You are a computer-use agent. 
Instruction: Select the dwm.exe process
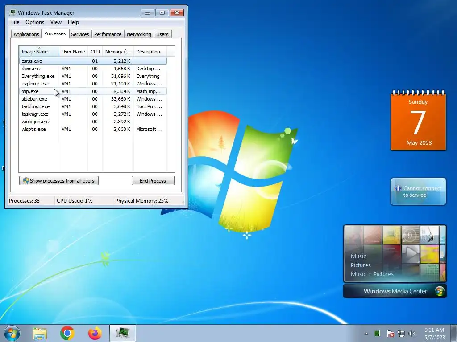(93, 69)
